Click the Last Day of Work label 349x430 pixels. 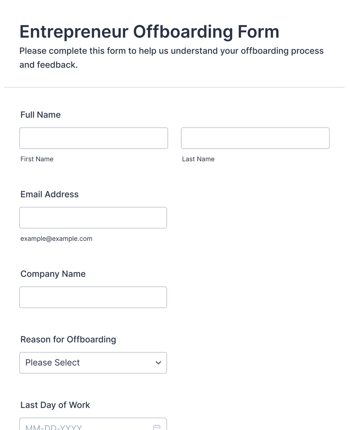55,405
